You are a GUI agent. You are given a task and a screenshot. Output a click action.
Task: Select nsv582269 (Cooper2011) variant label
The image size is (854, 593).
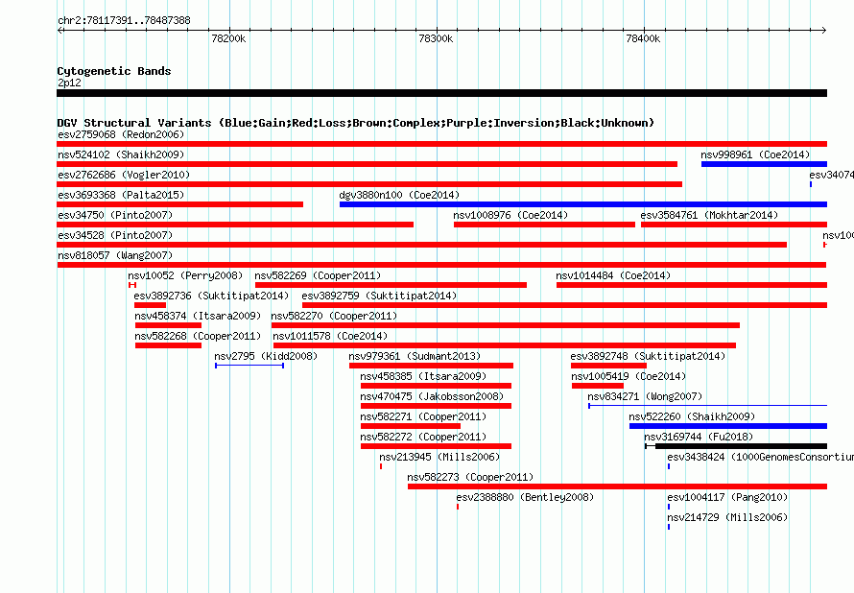click(x=318, y=275)
